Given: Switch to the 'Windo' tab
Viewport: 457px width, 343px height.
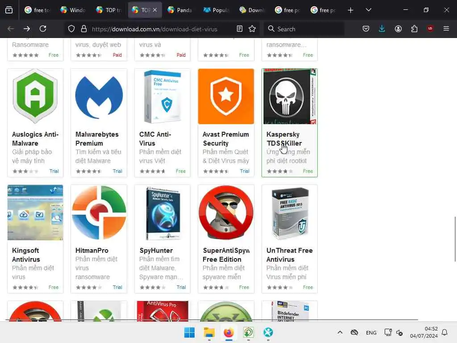Looking at the screenshot, I should pos(73,10).
